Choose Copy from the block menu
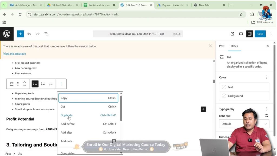The image size is (277, 156). 88,98
